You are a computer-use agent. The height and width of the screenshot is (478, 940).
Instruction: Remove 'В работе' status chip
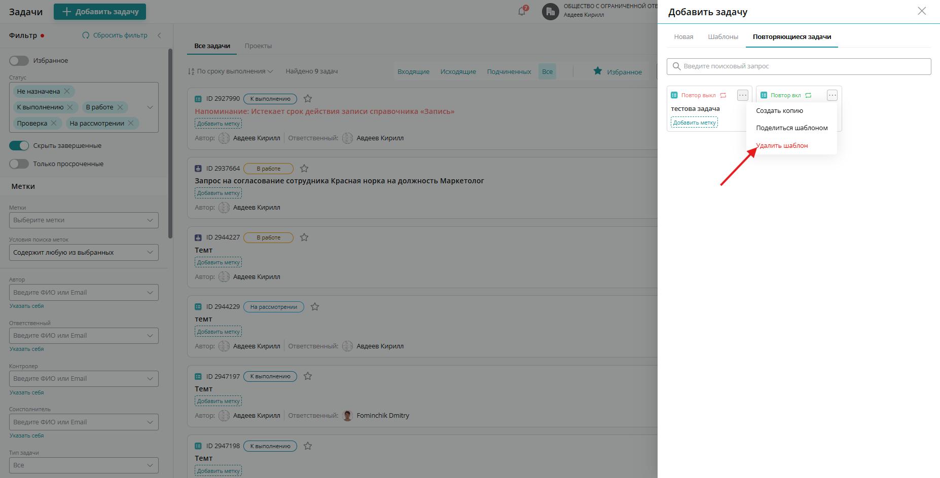[120, 107]
